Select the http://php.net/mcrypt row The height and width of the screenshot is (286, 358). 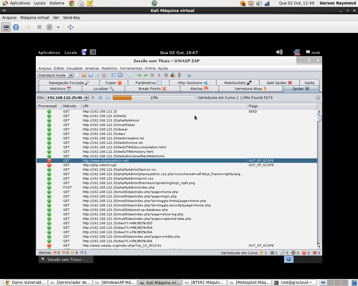[x=177, y=165]
